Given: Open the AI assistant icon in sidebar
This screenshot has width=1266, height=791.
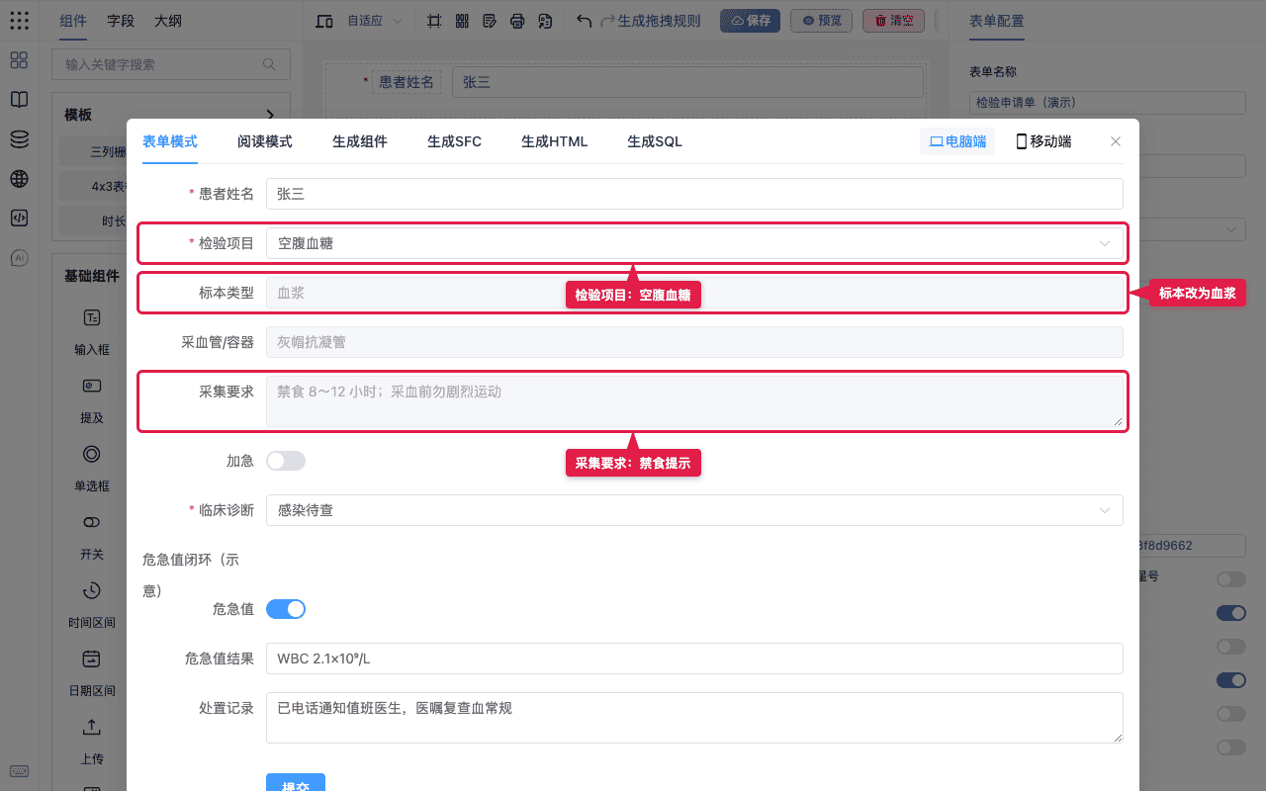Looking at the screenshot, I should 19,258.
